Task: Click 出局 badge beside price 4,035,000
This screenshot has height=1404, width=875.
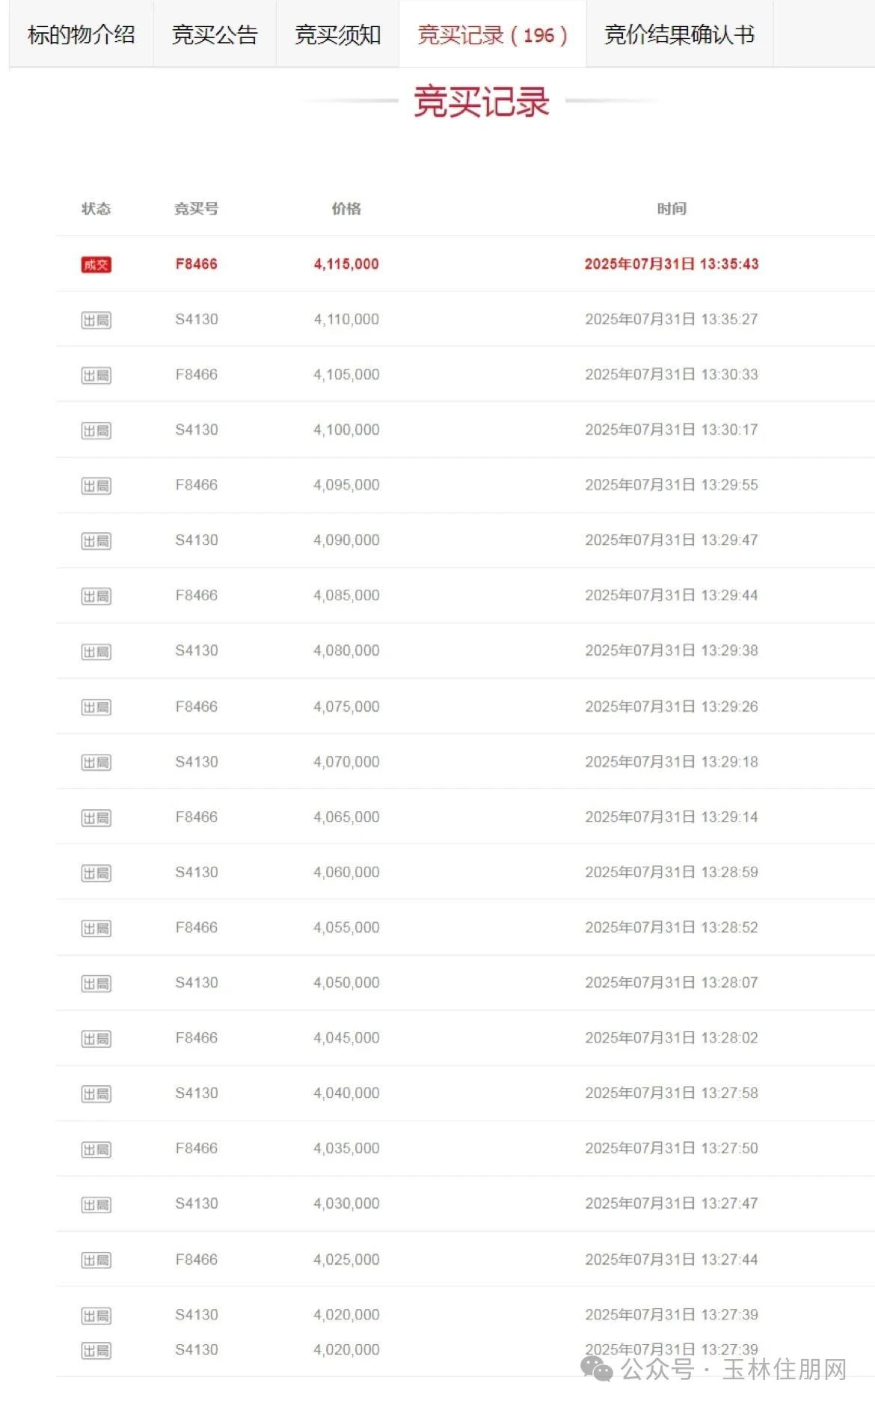Action: 96,1150
